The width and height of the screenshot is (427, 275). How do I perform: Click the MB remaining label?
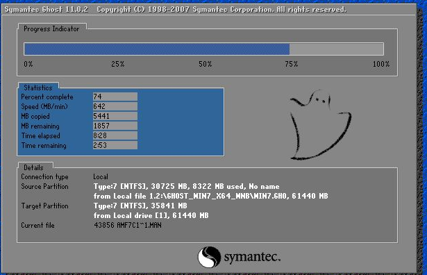tap(40, 126)
